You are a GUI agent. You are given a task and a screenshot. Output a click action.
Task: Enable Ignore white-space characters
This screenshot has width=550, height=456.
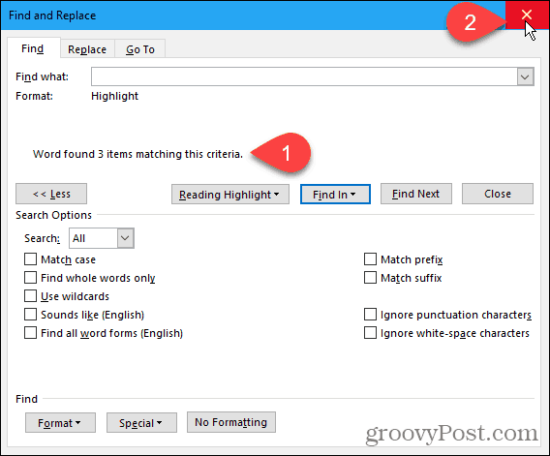tap(370, 333)
